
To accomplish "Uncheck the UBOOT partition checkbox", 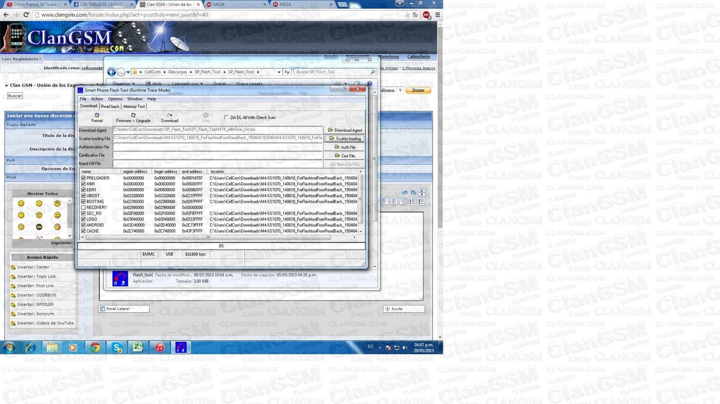I will pos(83,195).
